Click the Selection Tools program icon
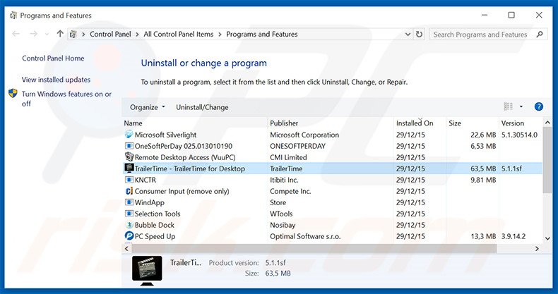Screen dimensions: 558x294 (129, 214)
